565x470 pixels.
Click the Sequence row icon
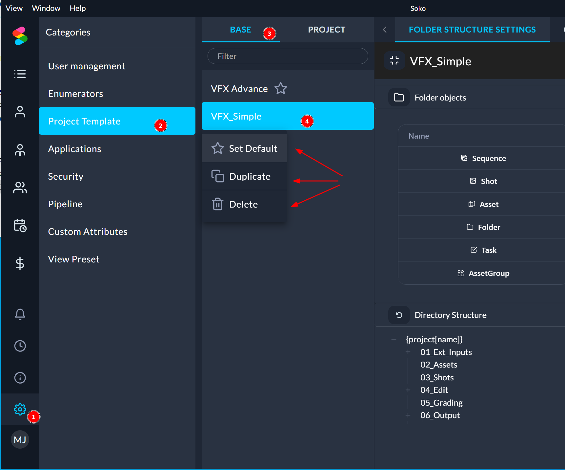click(x=464, y=158)
